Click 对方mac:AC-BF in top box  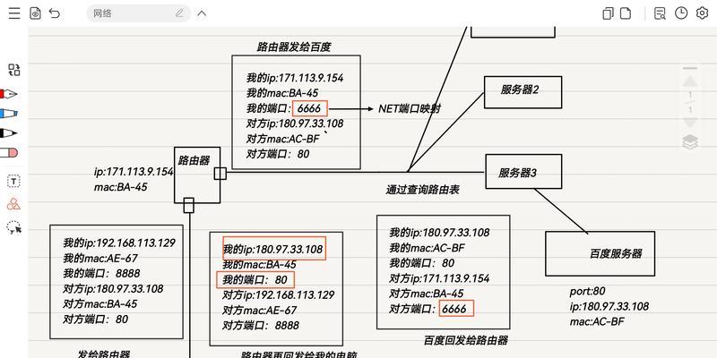(283, 139)
